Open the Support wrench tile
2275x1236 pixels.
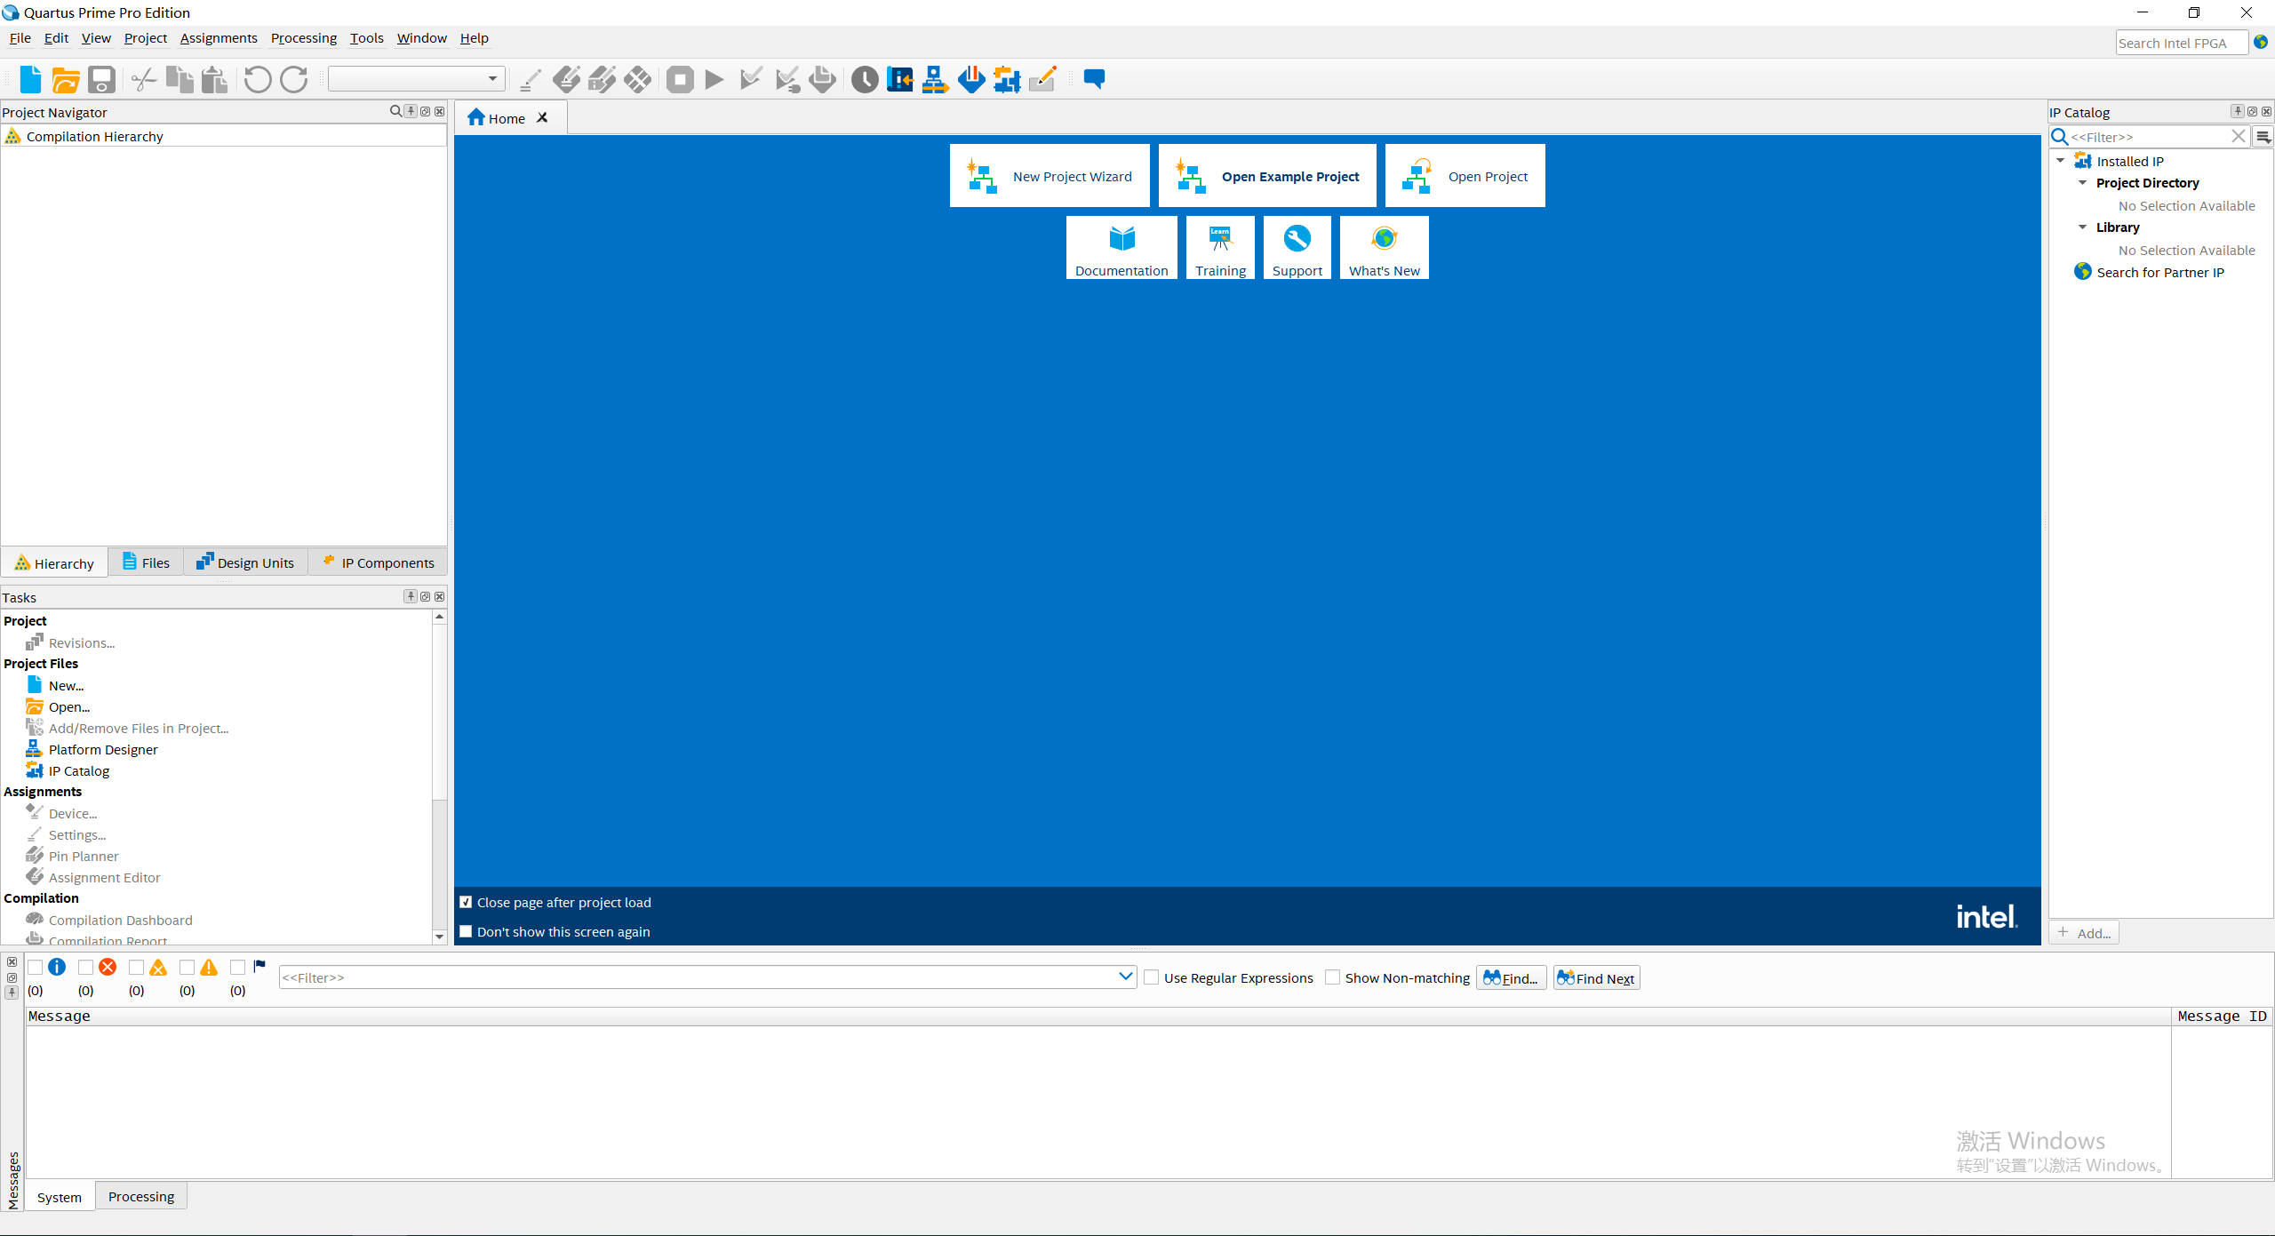coord(1297,247)
